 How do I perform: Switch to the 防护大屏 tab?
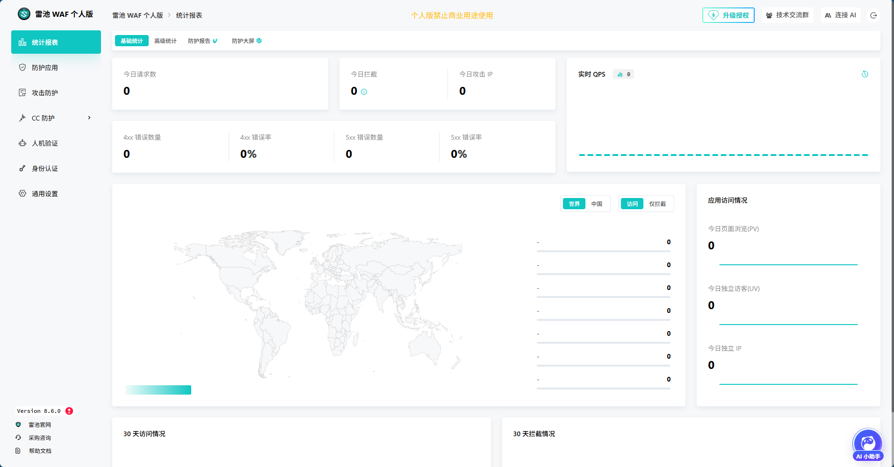(246, 41)
